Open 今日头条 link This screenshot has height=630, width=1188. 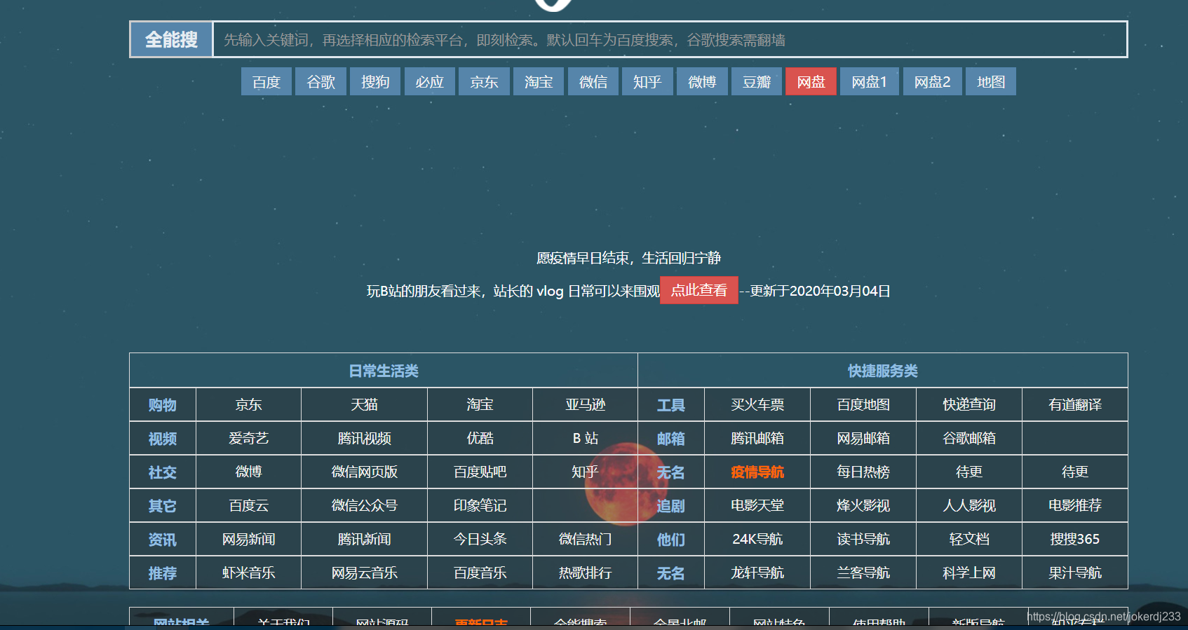[480, 539]
